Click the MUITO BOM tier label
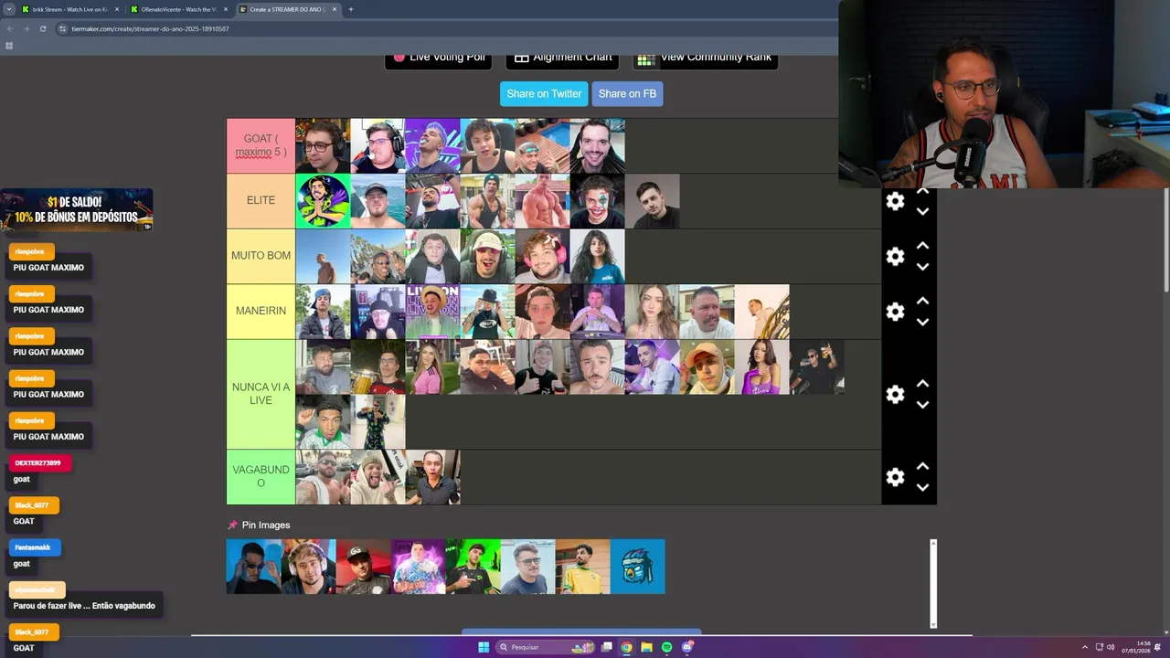The width and height of the screenshot is (1170, 658). point(261,256)
